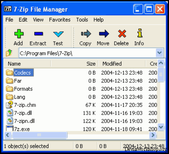This screenshot has height=154, width=169.
Task: Open the View menu
Action: coord(38,20)
